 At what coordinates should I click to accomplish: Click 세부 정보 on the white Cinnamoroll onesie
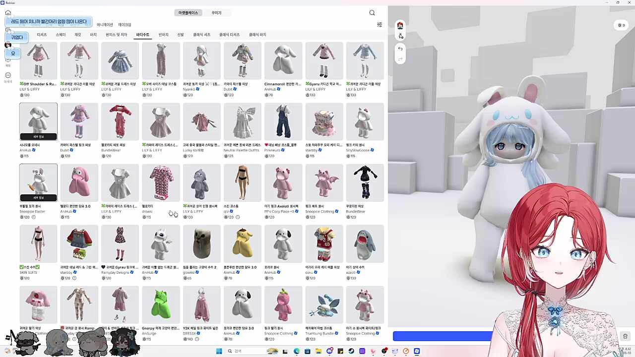point(38,136)
